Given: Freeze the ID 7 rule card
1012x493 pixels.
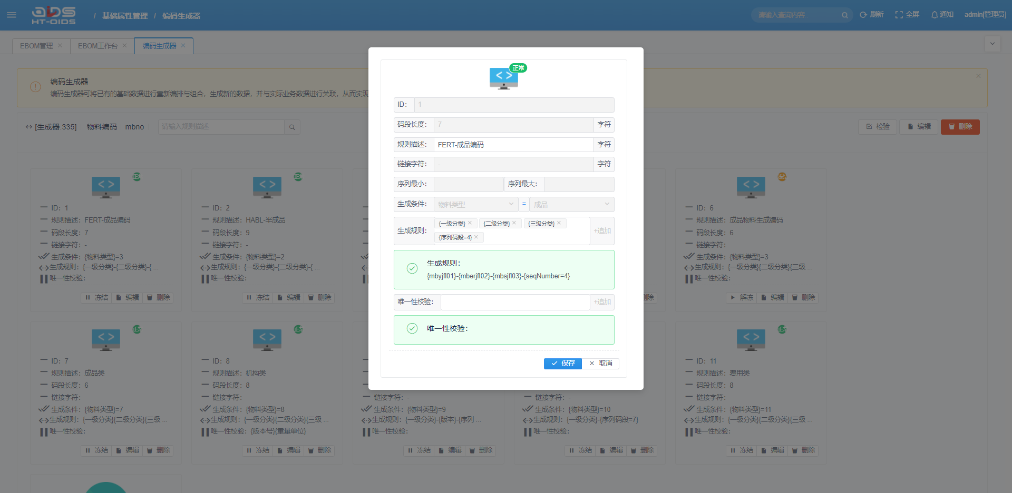Looking at the screenshot, I should click(96, 450).
